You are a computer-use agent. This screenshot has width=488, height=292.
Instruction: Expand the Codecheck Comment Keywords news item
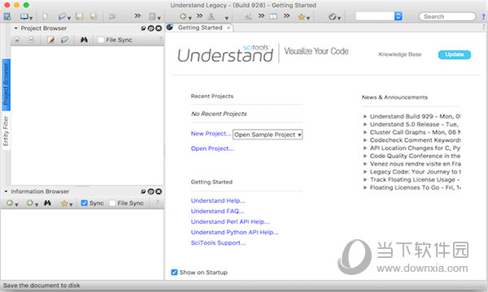(x=365, y=140)
